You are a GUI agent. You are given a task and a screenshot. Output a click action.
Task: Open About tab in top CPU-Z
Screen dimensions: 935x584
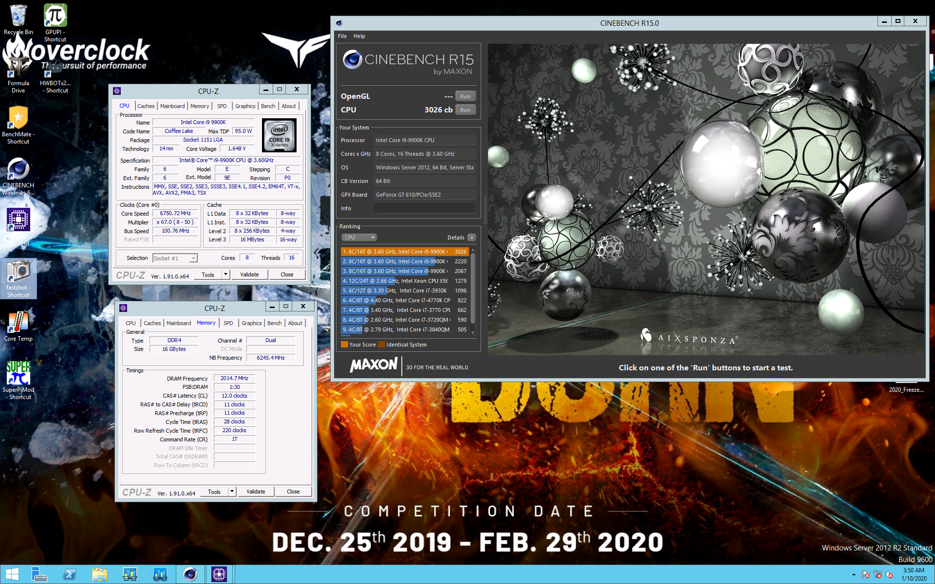[x=289, y=106]
